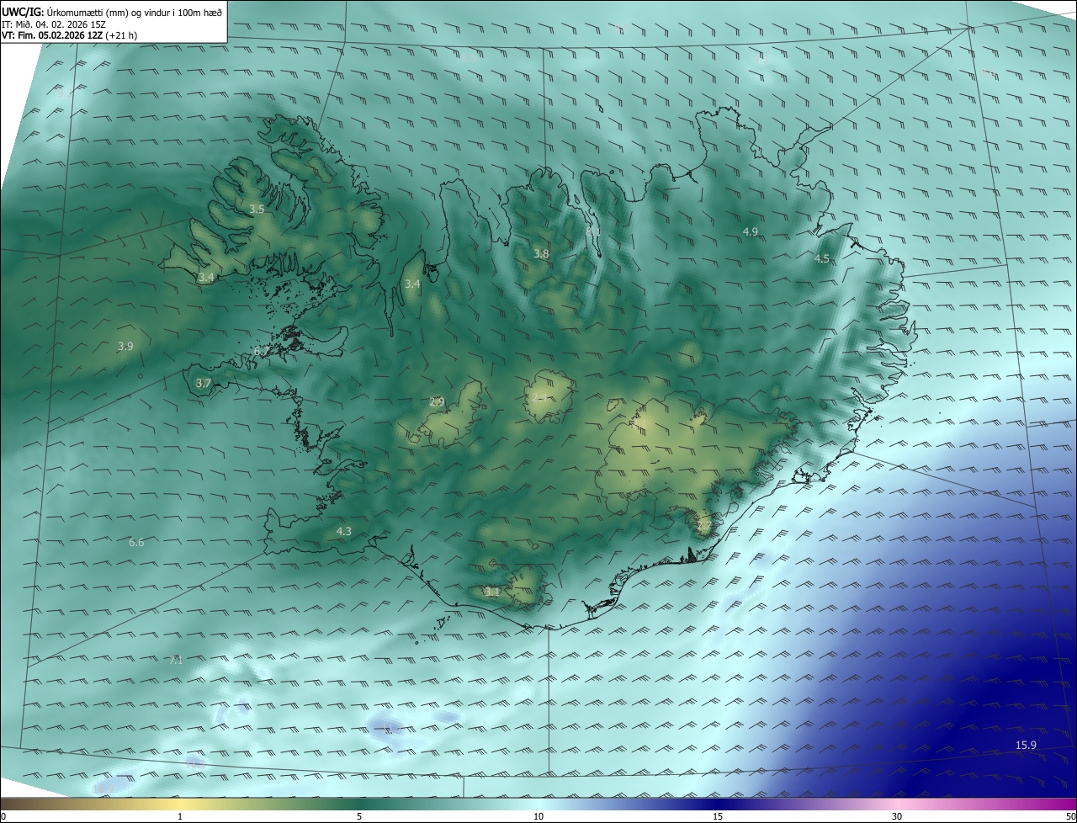Click the 3.4 value on the Westfjords' southwest tip

pyautogui.click(x=206, y=277)
